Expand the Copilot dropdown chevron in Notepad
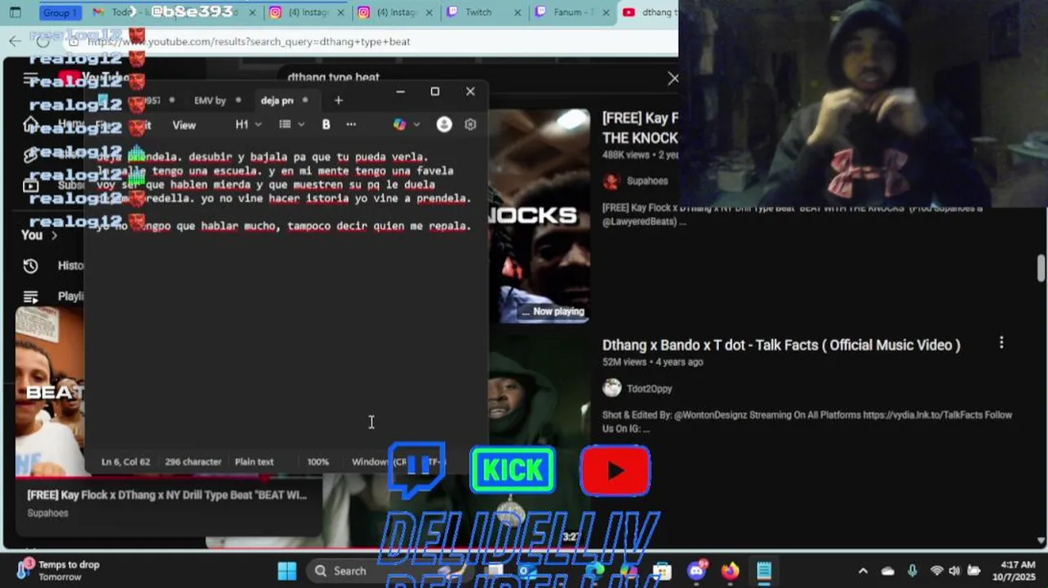The height and width of the screenshot is (588, 1048). (x=416, y=124)
